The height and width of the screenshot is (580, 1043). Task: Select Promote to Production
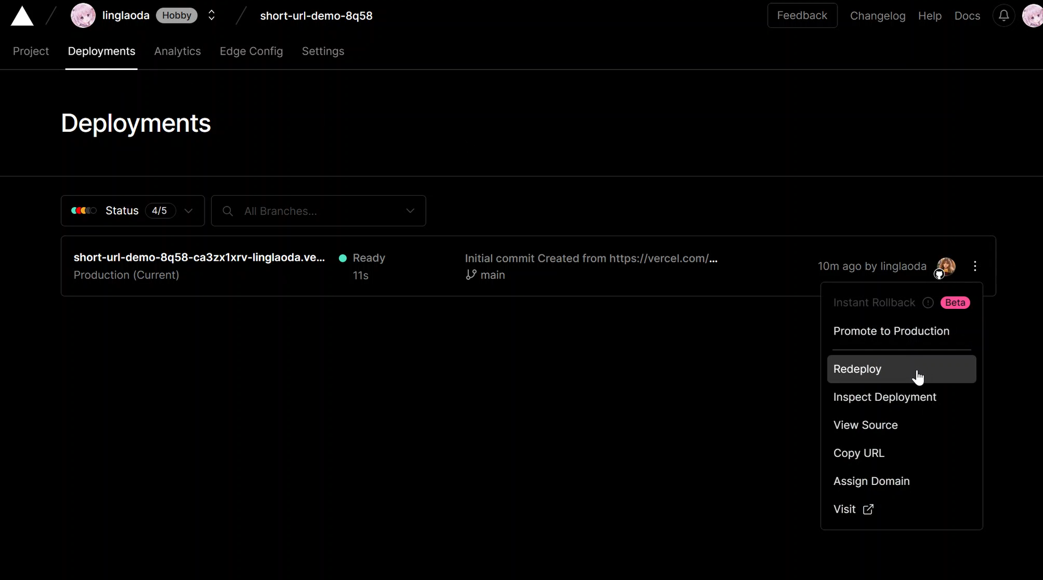[901, 331]
